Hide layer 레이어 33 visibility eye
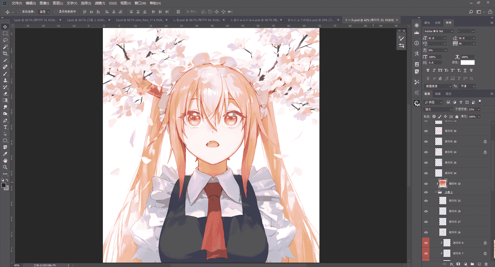 [426, 184]
